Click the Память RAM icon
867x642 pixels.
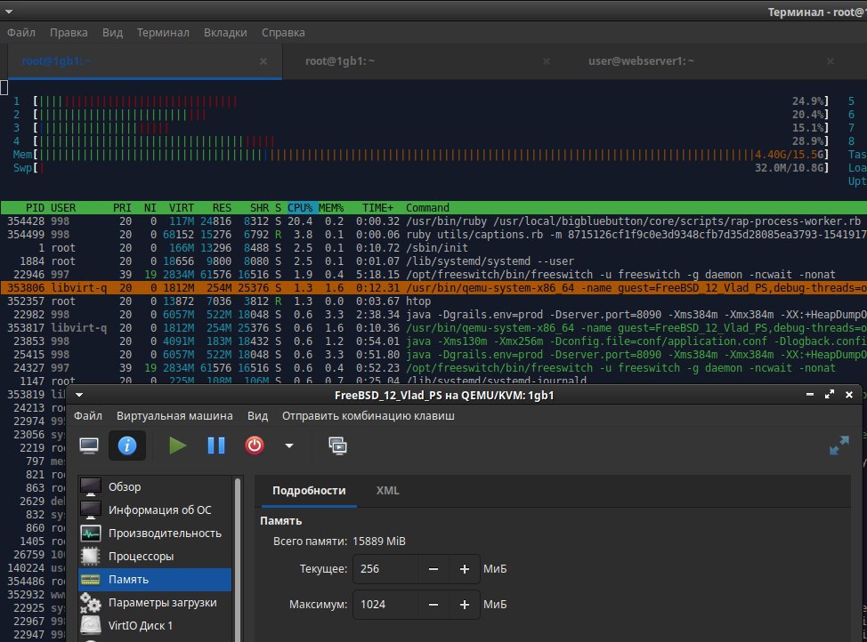tap(91, 580)
